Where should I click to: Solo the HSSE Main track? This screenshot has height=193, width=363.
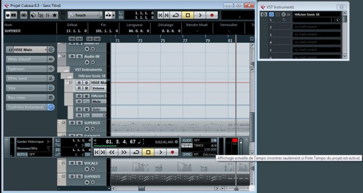tap(86, 83)
